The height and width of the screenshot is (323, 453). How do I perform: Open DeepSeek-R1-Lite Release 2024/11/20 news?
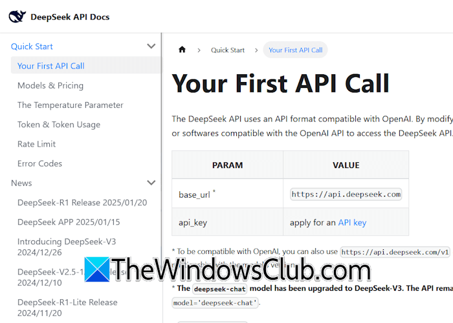(67, 307)
